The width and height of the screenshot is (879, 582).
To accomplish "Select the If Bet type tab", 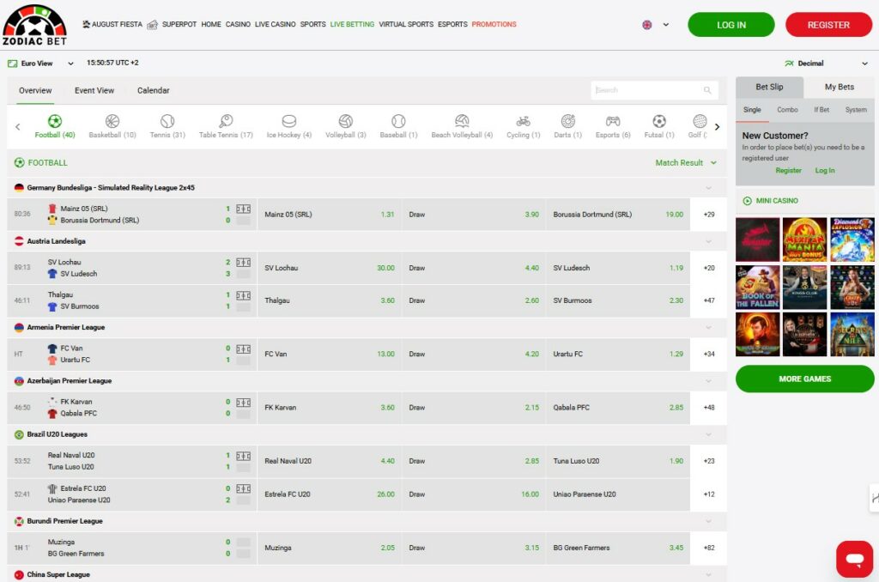I will pyautogui.click(x=821, y=110).
